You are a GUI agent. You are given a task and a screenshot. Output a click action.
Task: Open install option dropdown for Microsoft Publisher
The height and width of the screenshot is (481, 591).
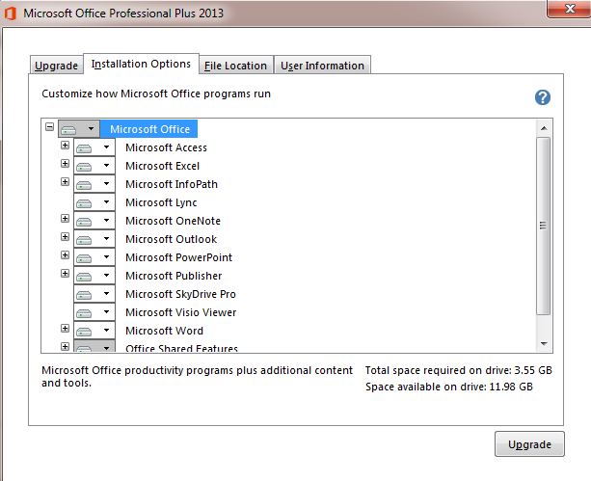click(94, 276)
